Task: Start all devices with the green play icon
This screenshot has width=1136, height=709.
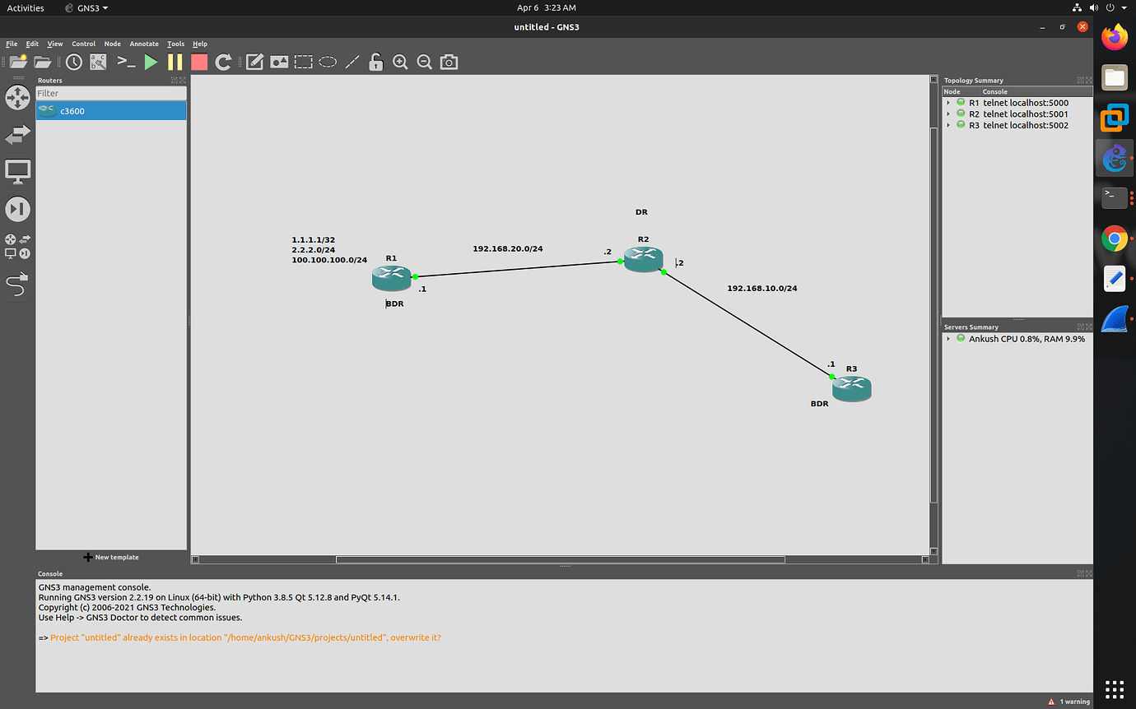Action: coord(151,62)
